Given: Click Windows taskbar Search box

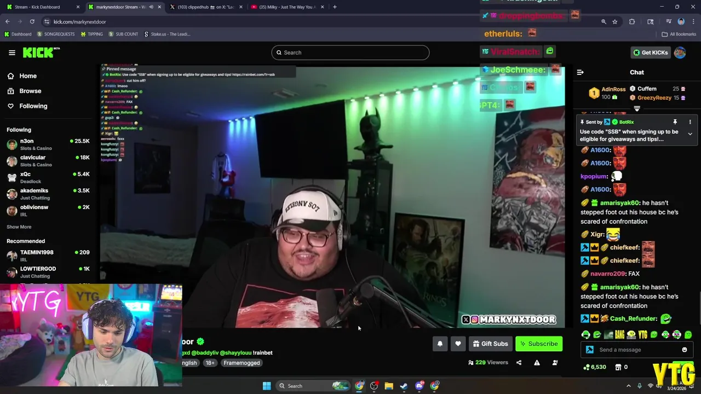Looking at the screenshot, I should pos(312,386).
